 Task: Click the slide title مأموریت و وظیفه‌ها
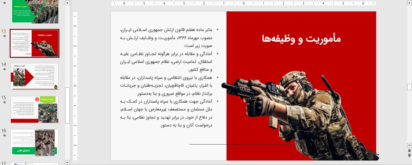coord(301,39)
